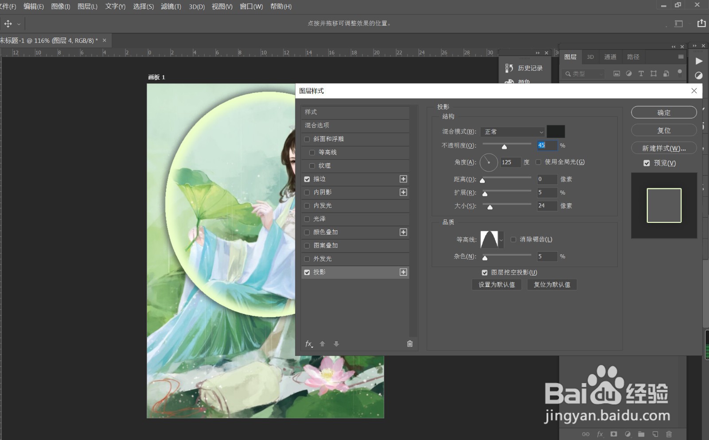Filter layers by type layer icon
The image size is (709, 440).
[641, 73]
